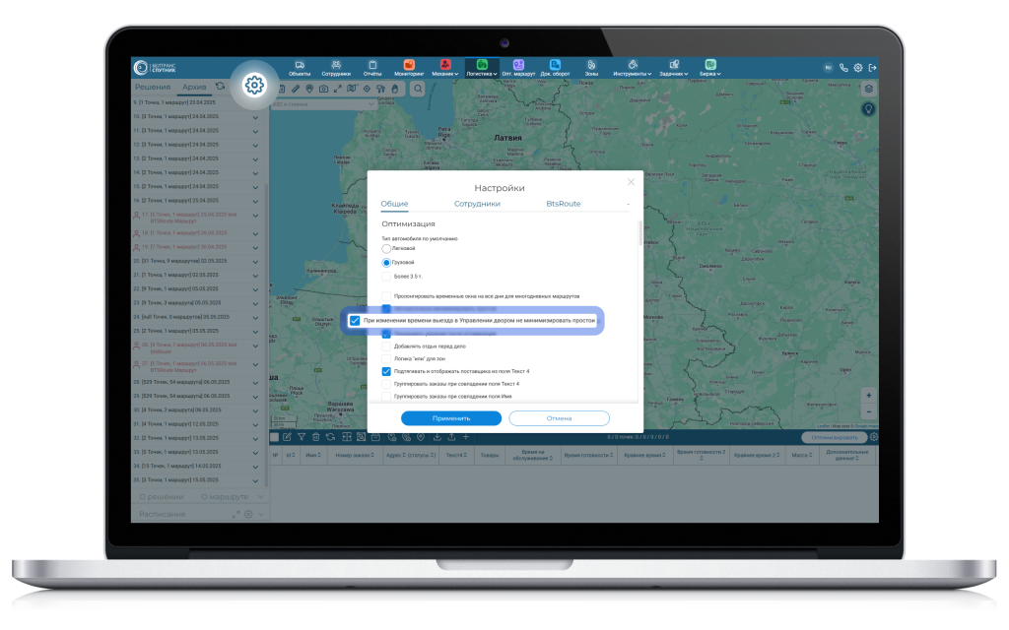Click the map search magnifier icon
Screen dimensions: 1009x630
[418, 88]
